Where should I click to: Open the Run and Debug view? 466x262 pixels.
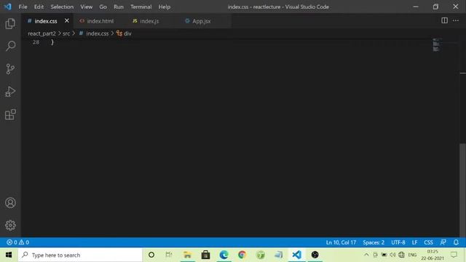click(10, 92)
